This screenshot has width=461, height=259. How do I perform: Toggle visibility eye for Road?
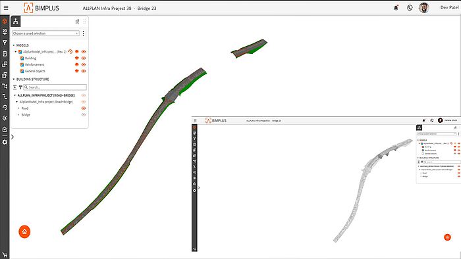click(84, 108)
